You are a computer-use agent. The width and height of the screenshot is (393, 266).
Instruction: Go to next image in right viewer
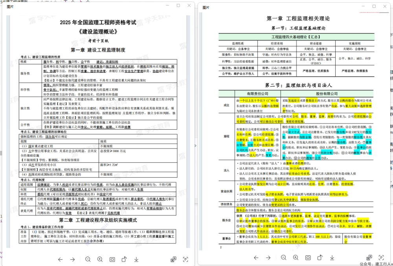(268, 257)
